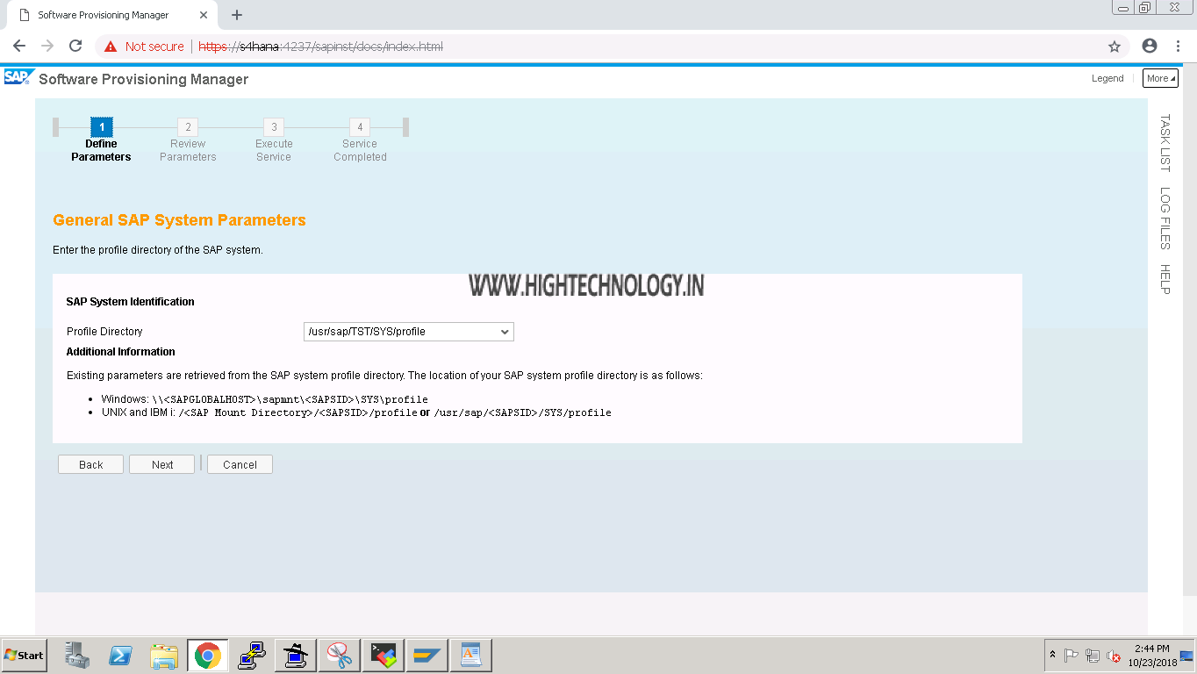Open the WordPad document taskbar icon
This screenshot has width=1197, height=674.
point(471,656)
